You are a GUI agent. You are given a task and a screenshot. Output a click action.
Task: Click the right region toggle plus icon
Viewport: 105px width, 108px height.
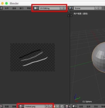coord(71,16)
